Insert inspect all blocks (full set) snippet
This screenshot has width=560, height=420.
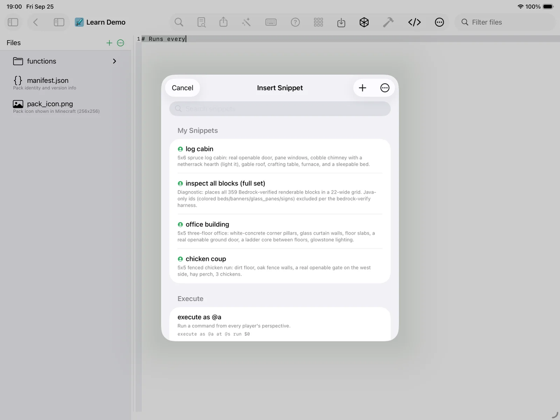[280, 194]
